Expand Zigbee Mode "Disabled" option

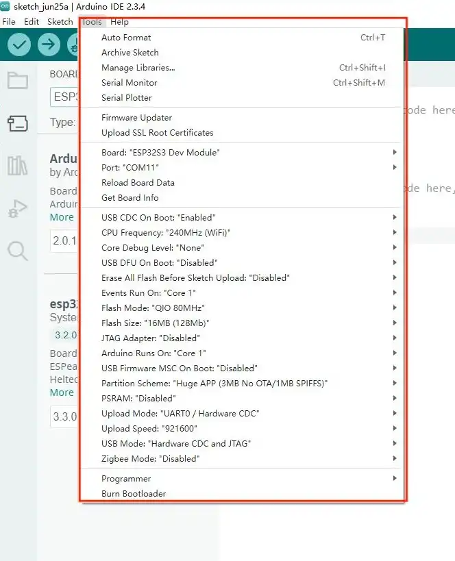242,459
